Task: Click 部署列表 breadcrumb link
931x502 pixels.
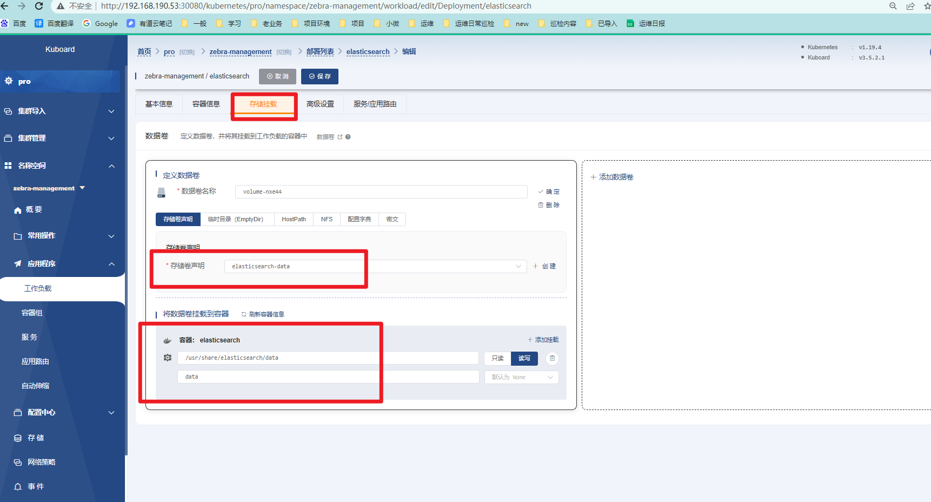Action: (320, 51)
